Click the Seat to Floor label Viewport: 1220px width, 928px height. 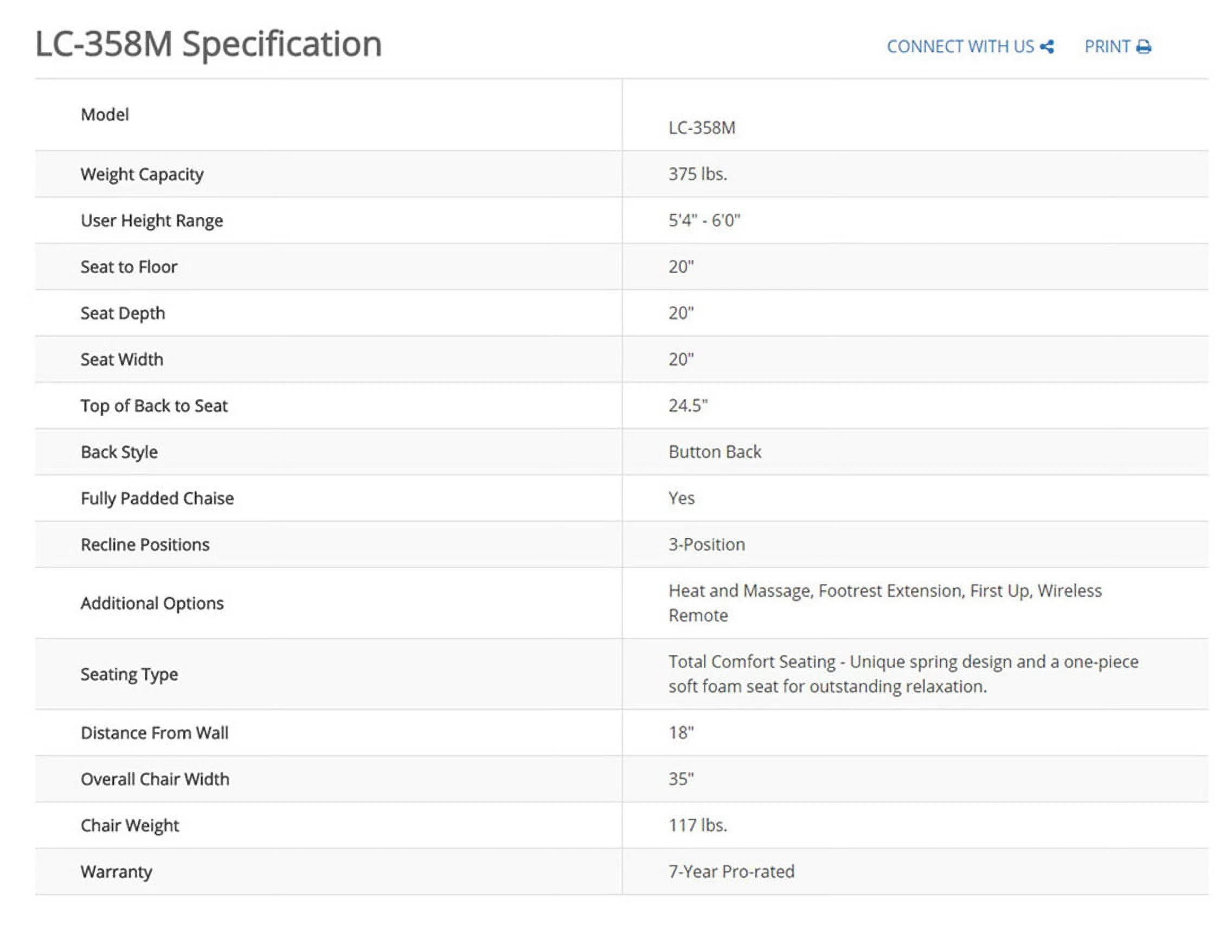tap(129, 267)
